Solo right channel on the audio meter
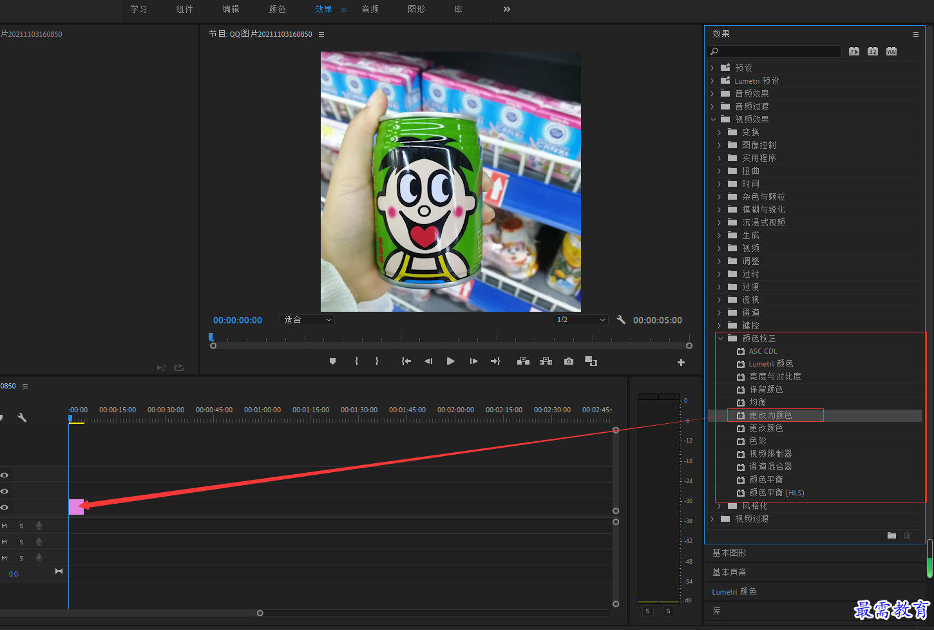 (x=668, y=611)
